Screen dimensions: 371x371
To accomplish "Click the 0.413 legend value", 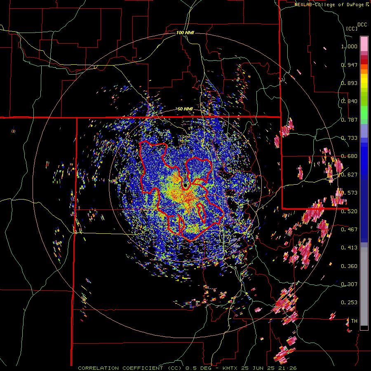I will tap(349, 248).
